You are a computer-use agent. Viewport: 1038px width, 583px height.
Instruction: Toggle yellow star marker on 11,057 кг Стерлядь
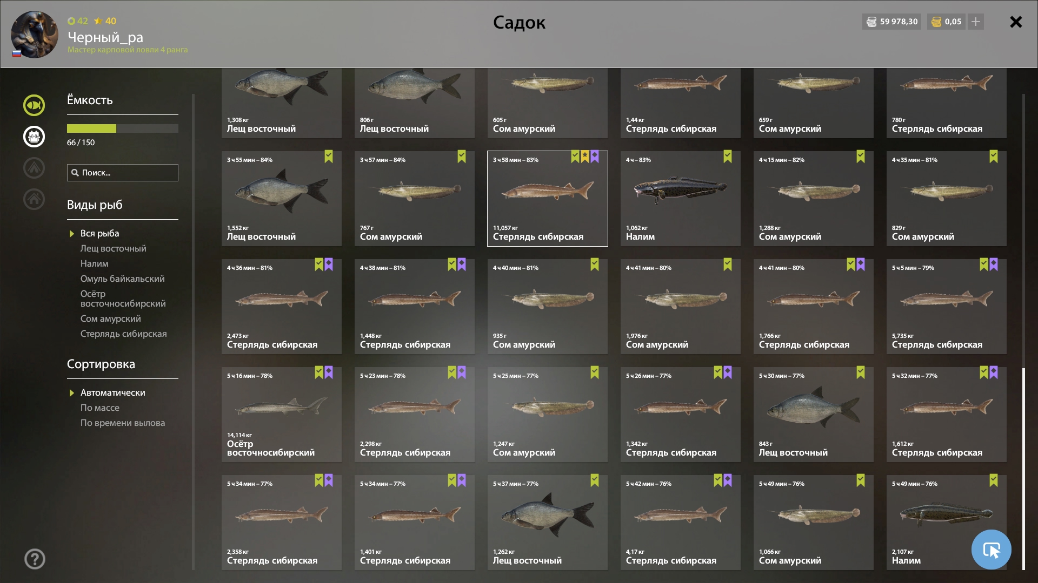click(x=585, y=157)
